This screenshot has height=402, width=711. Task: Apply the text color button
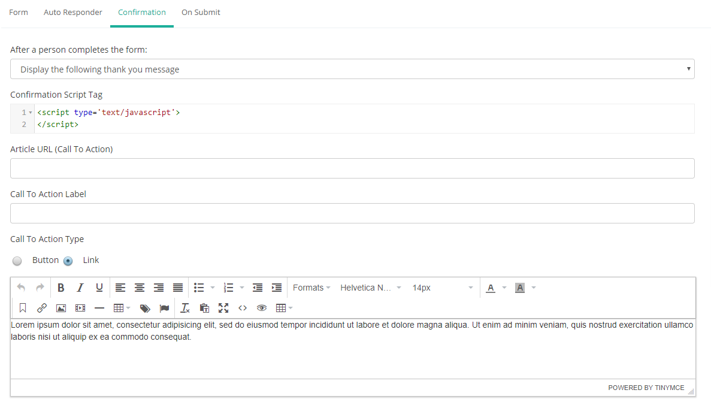[x=491, y=288]
